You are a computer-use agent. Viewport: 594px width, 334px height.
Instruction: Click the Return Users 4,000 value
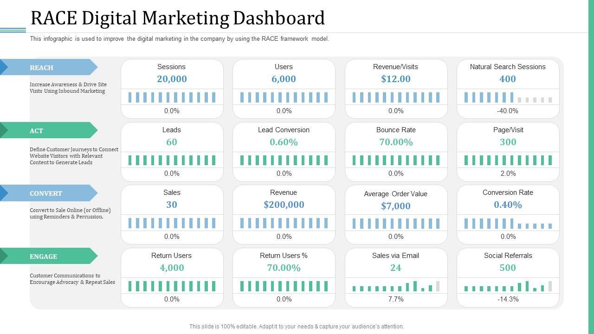coord(172,268)
